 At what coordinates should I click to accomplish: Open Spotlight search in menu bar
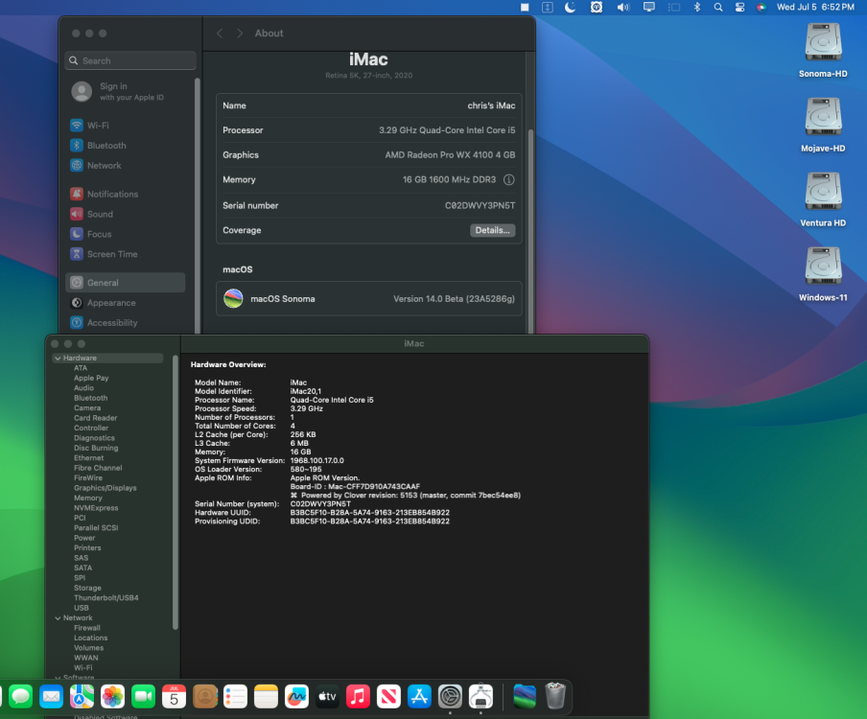(x=717, y=7)
